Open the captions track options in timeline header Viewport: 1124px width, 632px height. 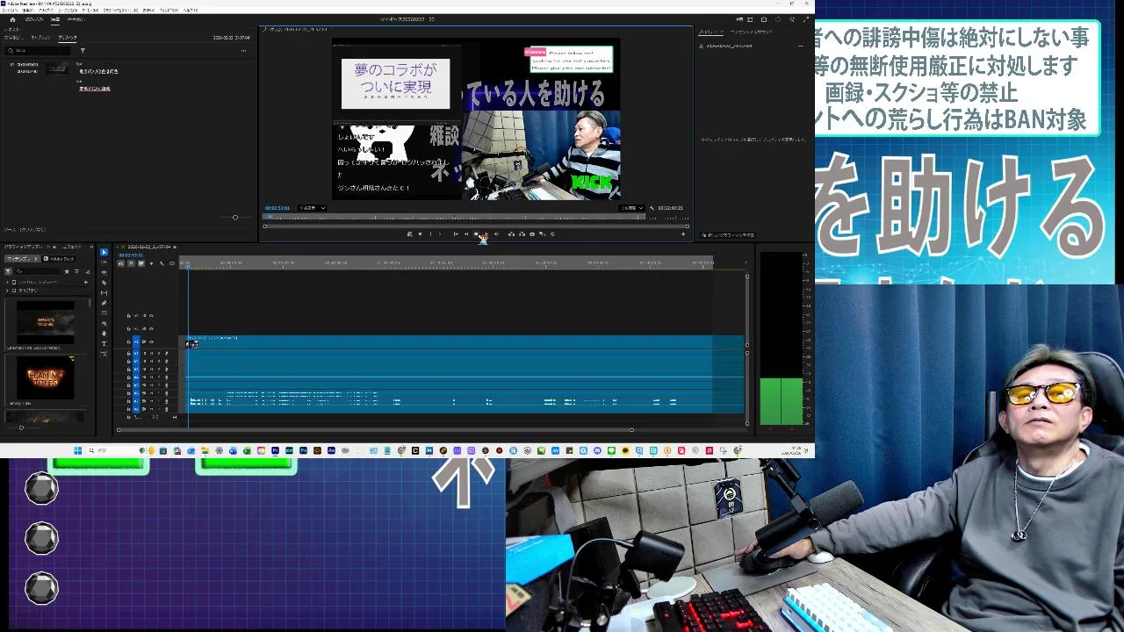click(x=172, y=263)
